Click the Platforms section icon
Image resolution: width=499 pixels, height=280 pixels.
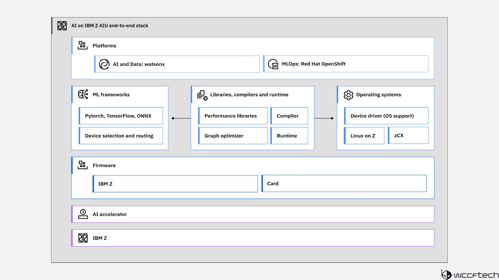(83, 45)
